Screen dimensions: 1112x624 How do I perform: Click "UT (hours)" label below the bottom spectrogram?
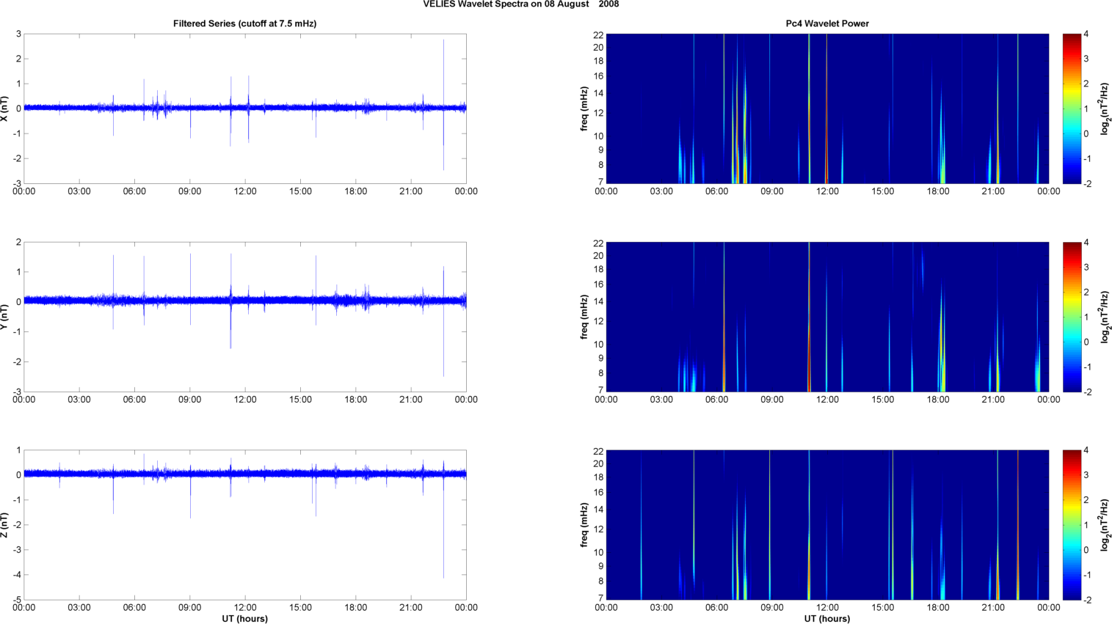pos(827,619)
